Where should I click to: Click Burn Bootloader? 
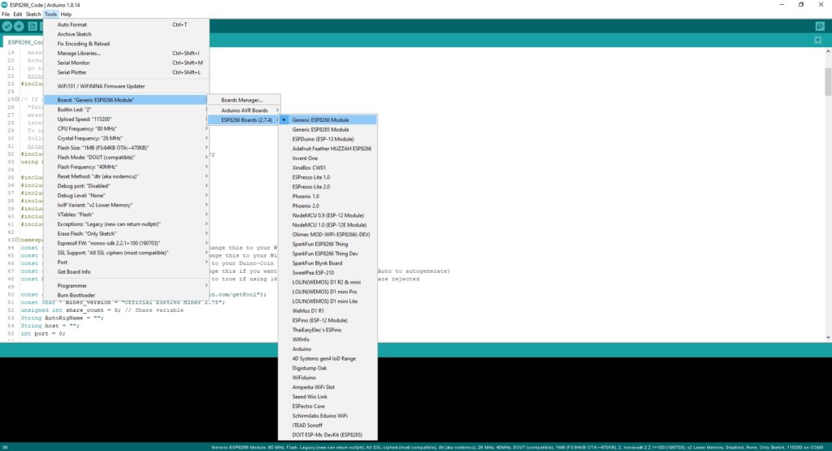click(126, 295)
